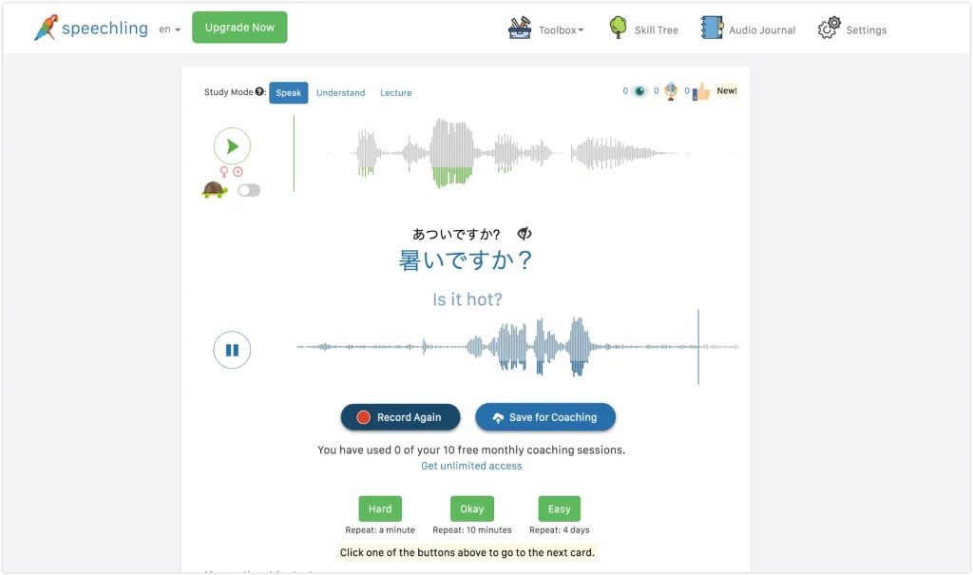Click the Upgrade Now button
Screen dimensions: 973x575
[239, 28]
